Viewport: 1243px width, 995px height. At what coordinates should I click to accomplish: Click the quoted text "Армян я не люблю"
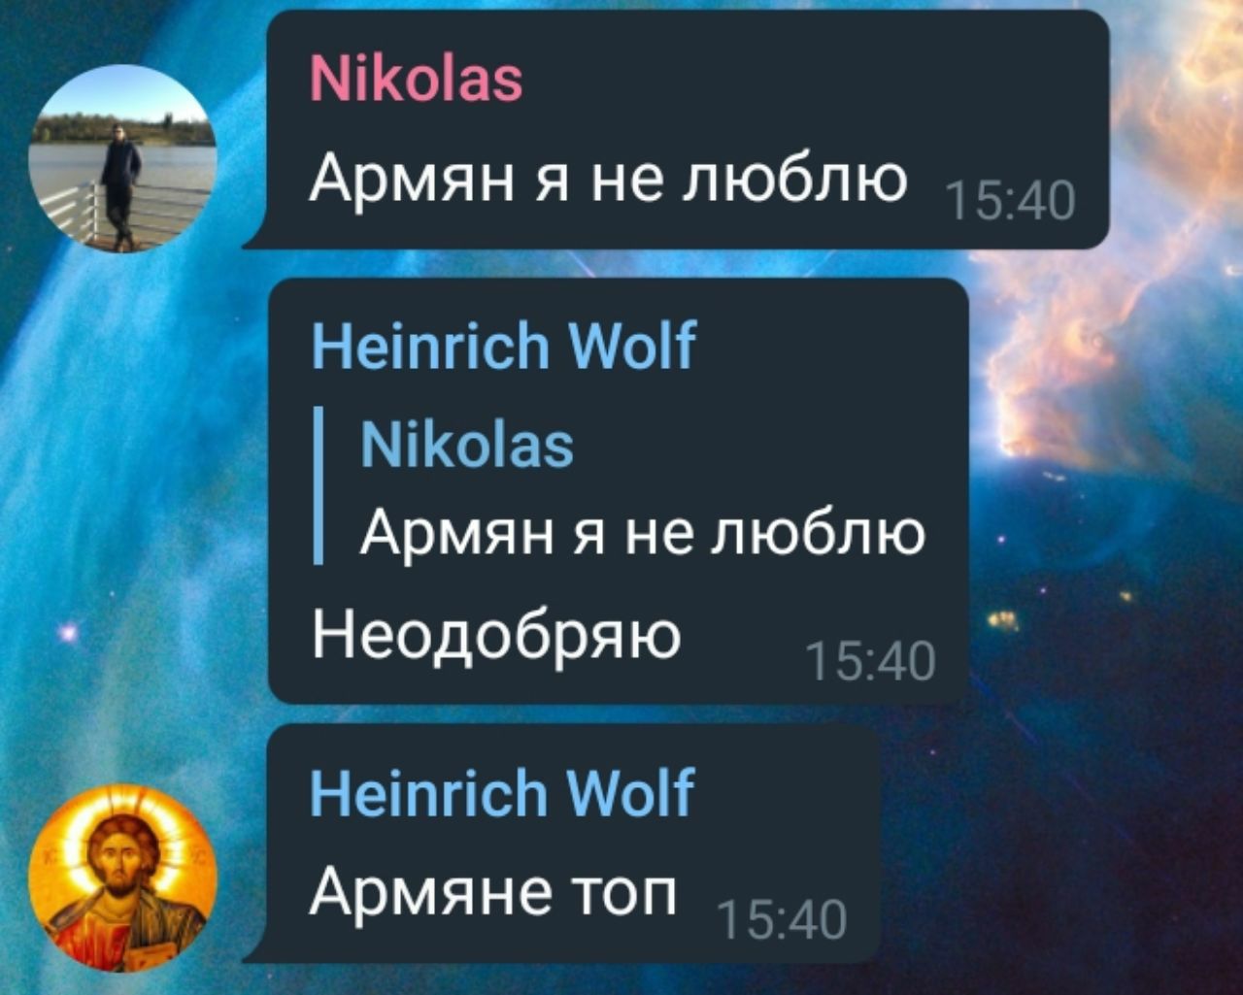[x=643, y=532]
